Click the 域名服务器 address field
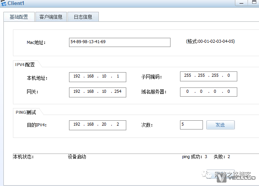This screenshot has width=259, height=186. click(x=208, y=92)
